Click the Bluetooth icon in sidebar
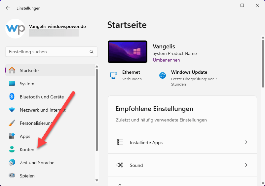Viewport: 265px width, 186px height. pos(12,96)
